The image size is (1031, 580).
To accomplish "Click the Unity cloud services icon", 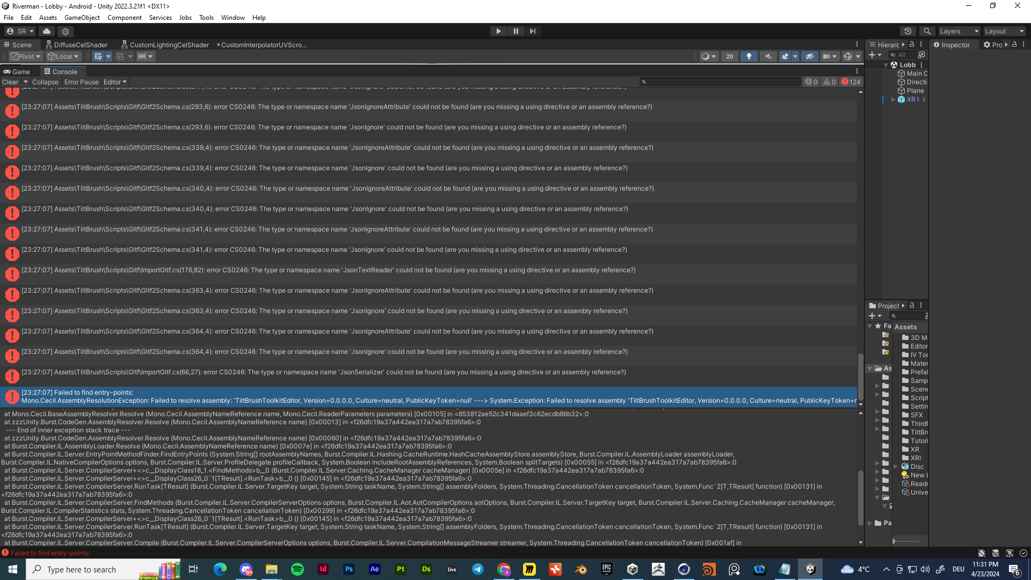I will (x=46, y=31).
